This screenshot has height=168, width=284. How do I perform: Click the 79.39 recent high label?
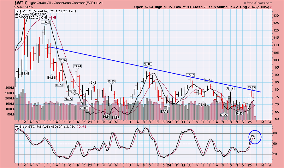251,87
